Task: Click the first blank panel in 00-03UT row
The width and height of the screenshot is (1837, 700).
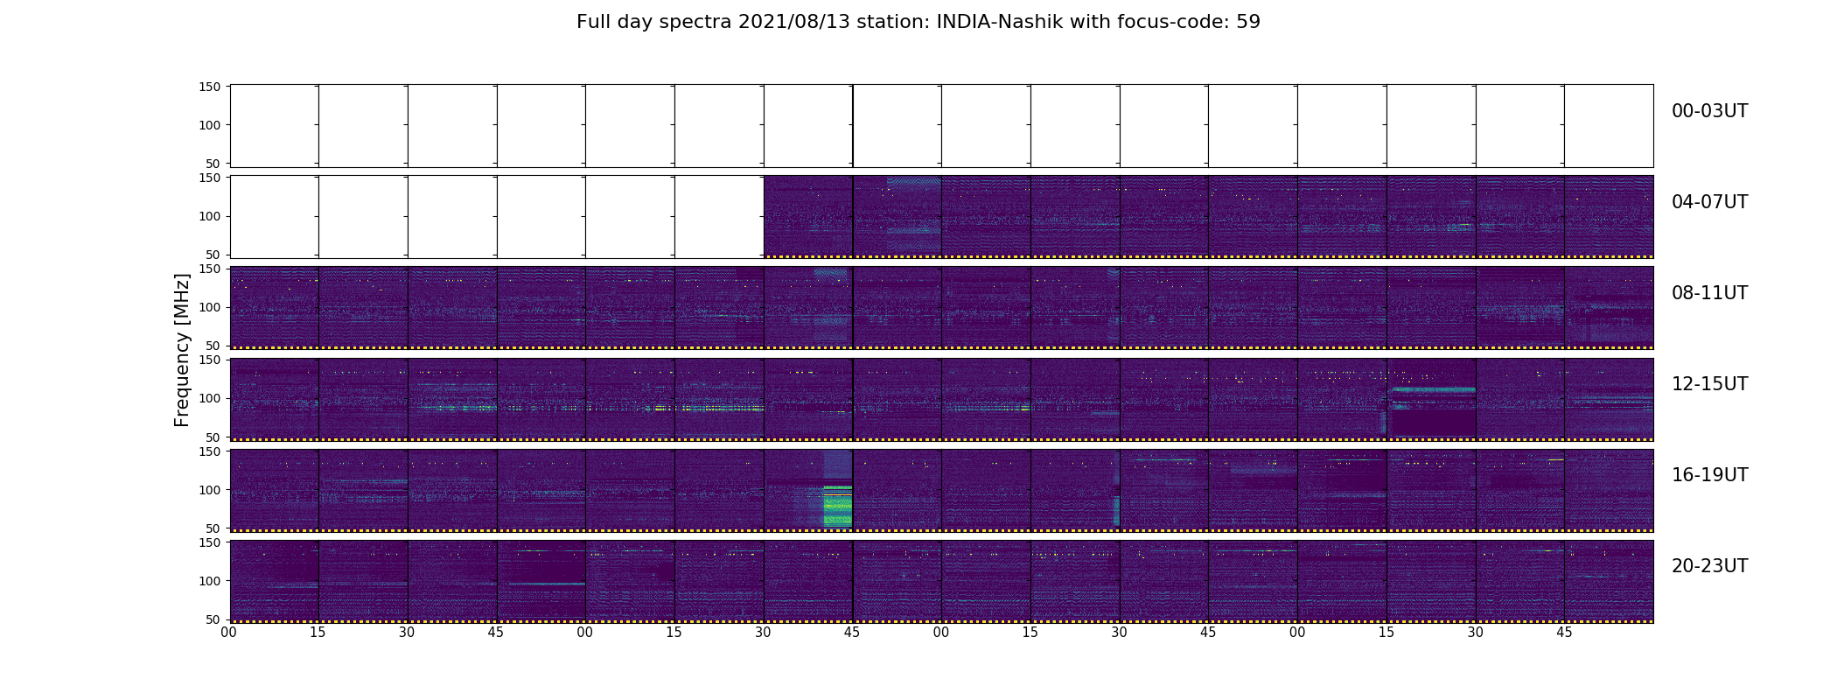Action: click(275, 126)
